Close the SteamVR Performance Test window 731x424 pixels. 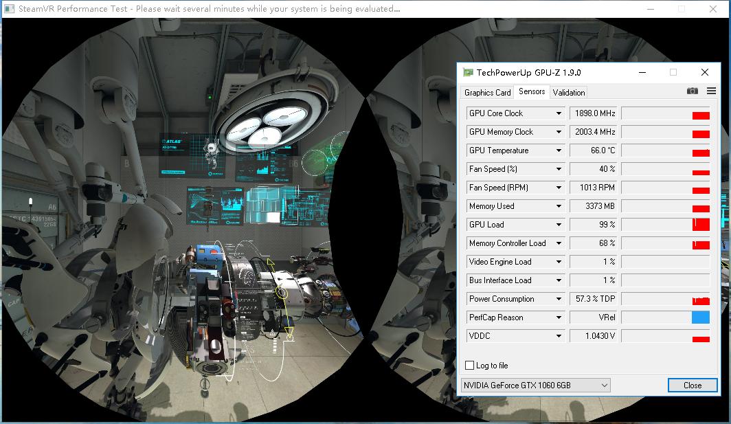pos(712,9)
